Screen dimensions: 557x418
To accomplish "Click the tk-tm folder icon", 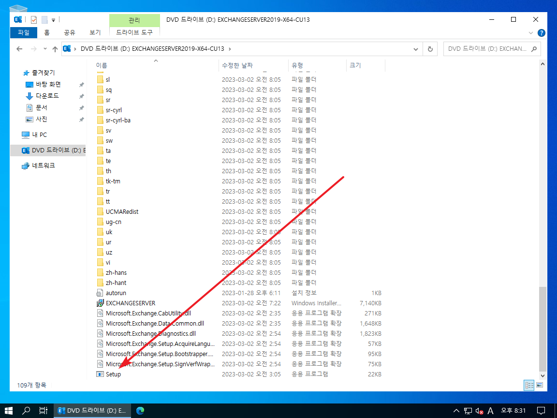I will (x=100, y=181).
